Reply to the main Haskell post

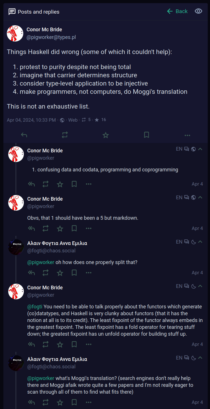click(x=24, y=135)
